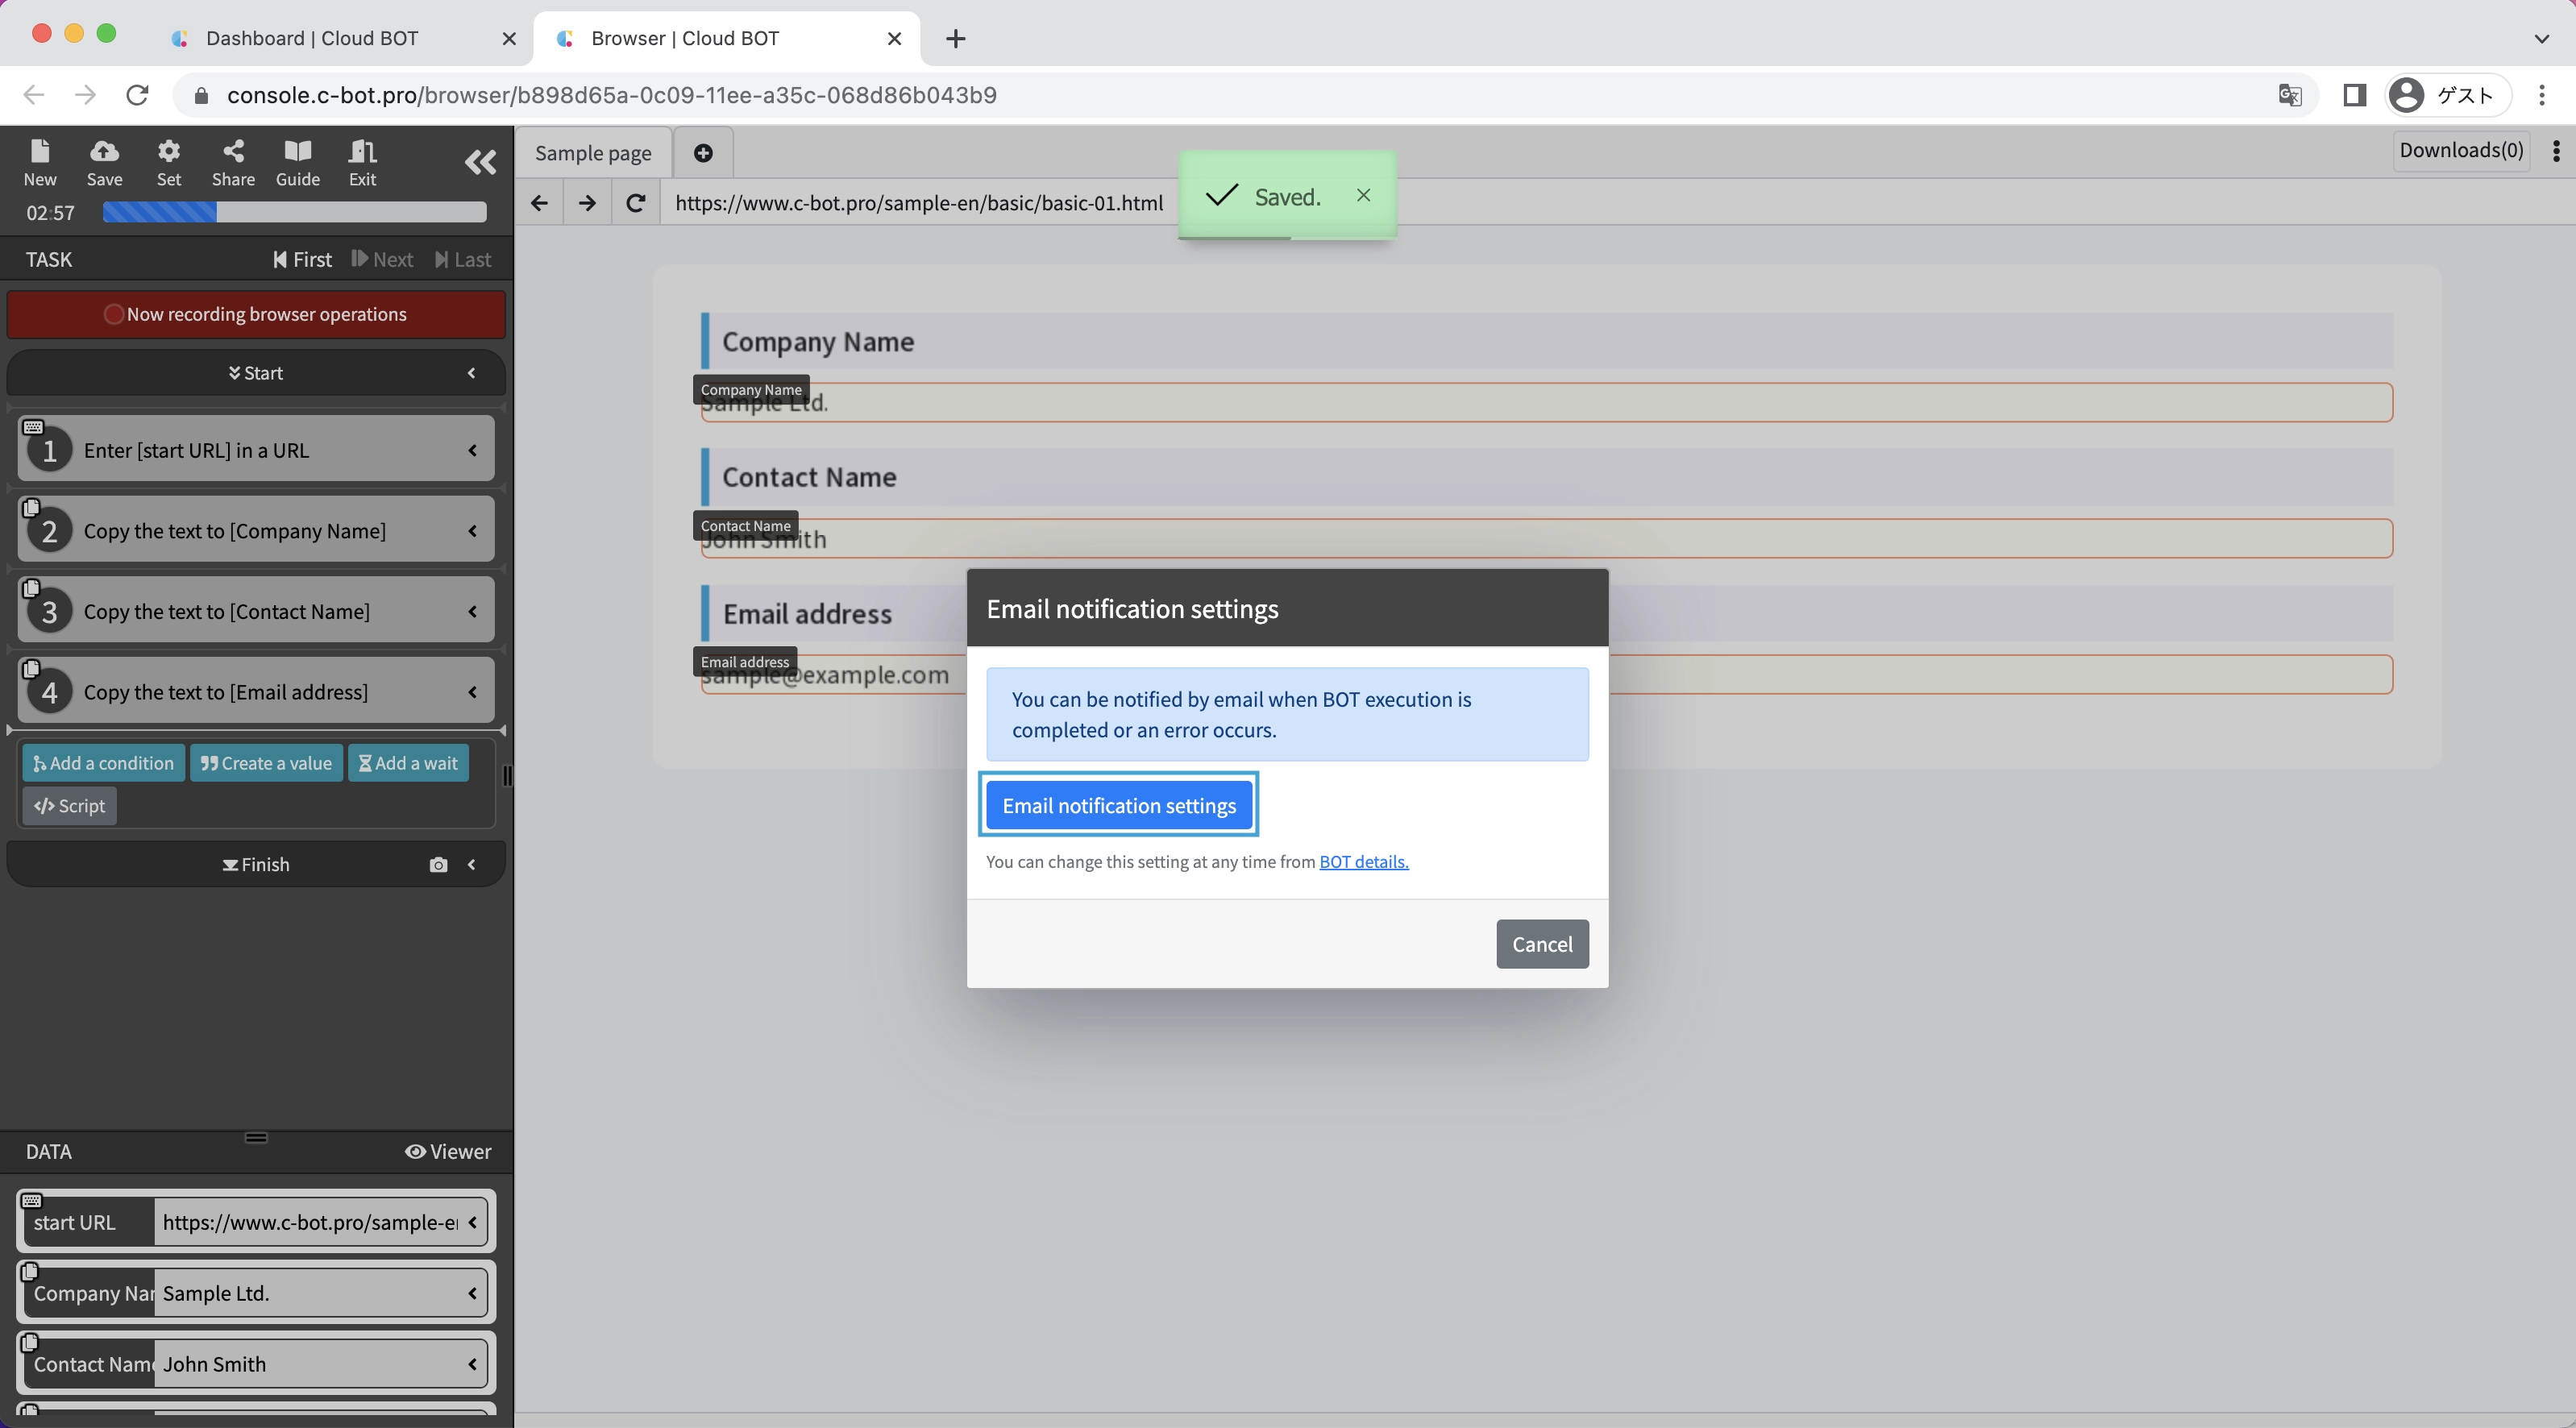
Task: Expand Start task chevron
Action: (471, 373)
